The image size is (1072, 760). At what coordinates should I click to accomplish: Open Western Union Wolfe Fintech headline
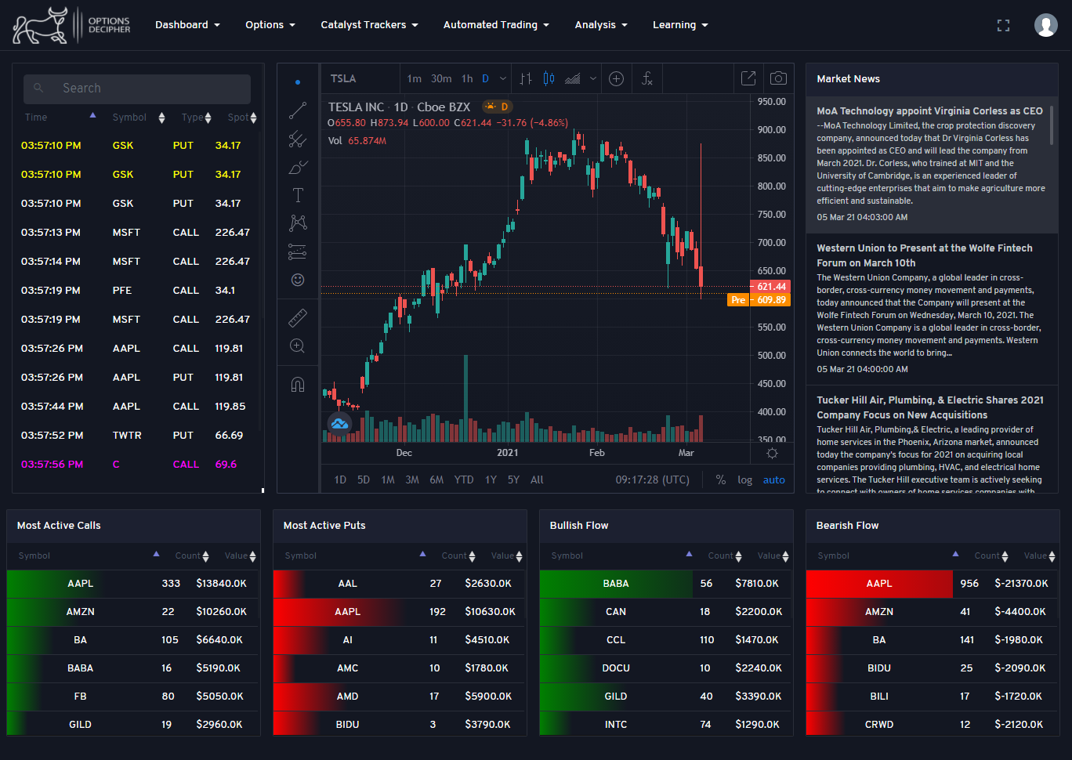click(925, 255)
